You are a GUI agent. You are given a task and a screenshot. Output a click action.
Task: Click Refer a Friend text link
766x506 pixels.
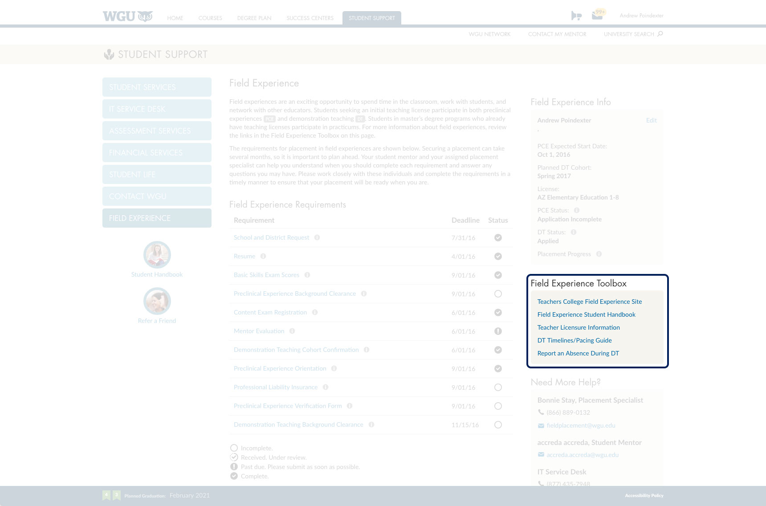157,321
